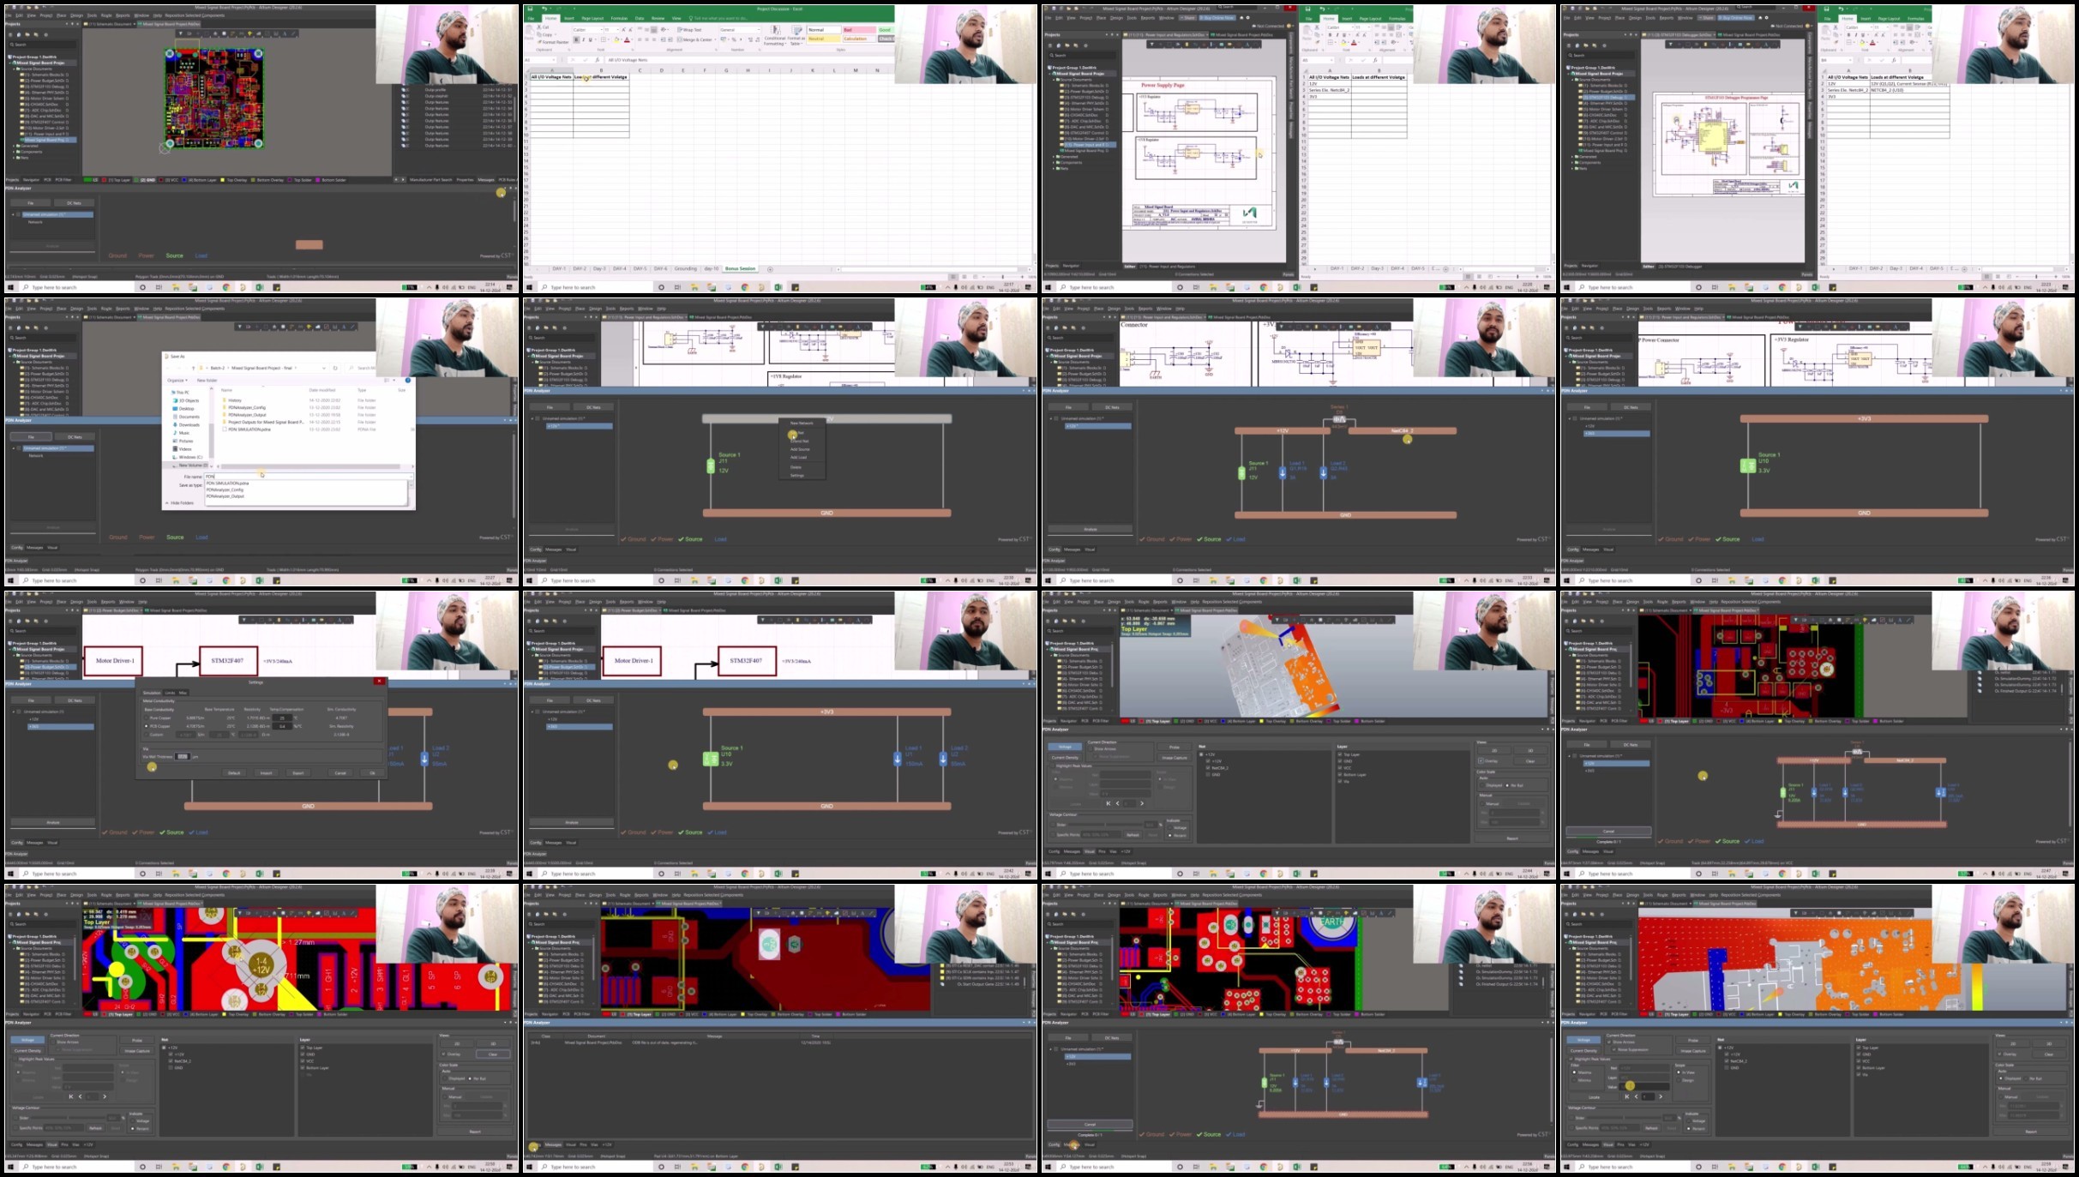Open the Limits tab in the Settings dialog
The image size is (2079, 1177).
tap(170, 693)
